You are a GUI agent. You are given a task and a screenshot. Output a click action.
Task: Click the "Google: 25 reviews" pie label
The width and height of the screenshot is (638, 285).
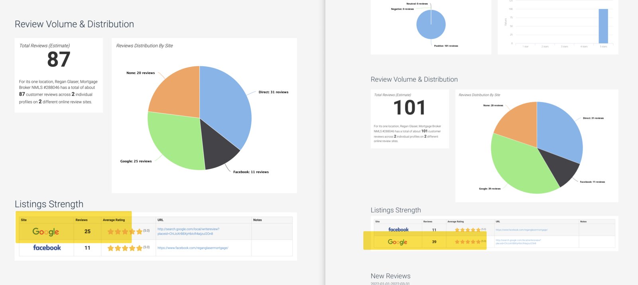(136, 161)
